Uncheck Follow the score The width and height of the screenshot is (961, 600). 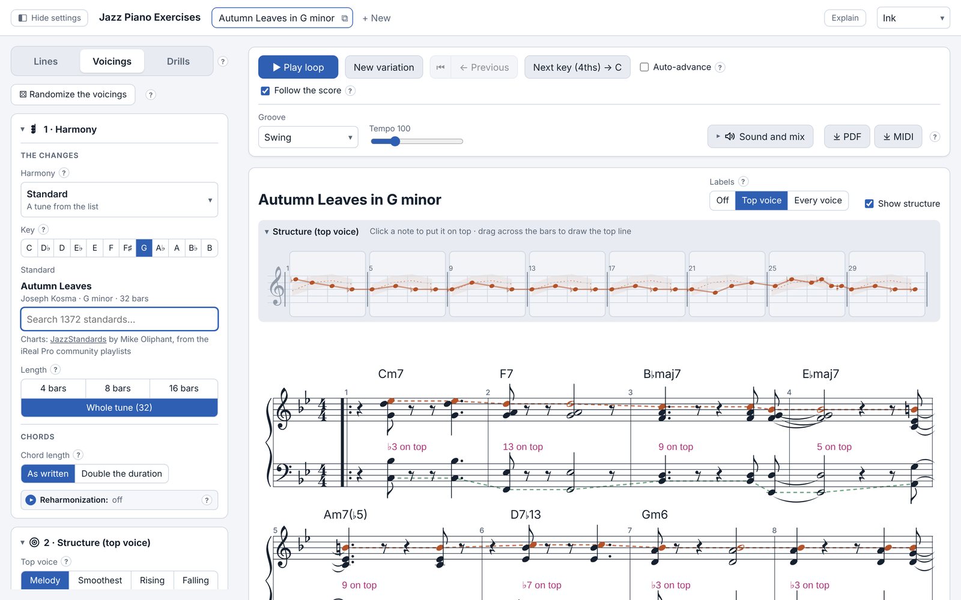pos(265,91)
